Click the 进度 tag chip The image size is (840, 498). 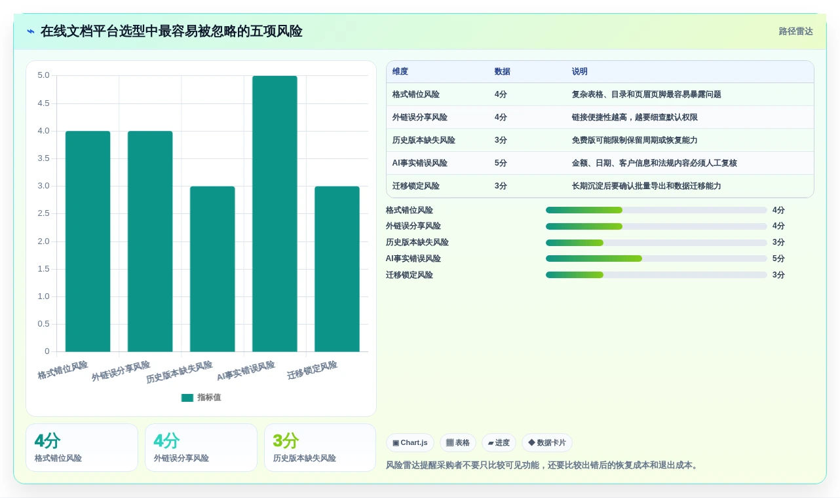(499, 443)
